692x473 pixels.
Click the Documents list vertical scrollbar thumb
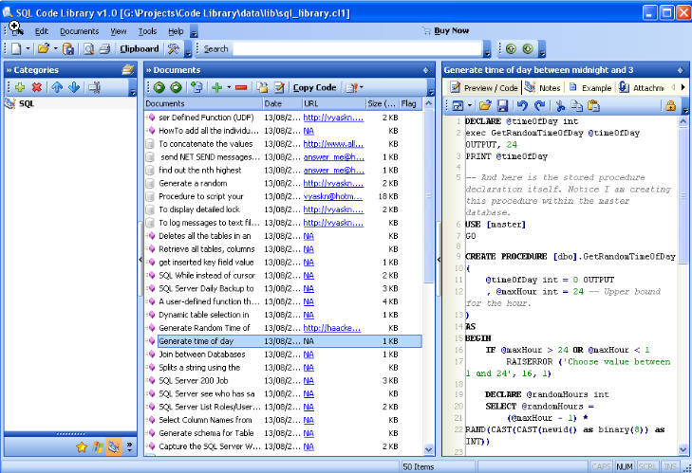click(x=428, y=196)
